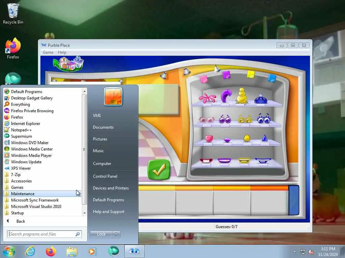
Task: Pick the yellow stacked hair feature
Action: click(x=242, y=95)
